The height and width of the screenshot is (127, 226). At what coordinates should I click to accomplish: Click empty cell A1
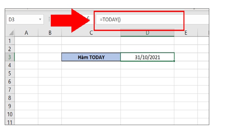point(26,41)
